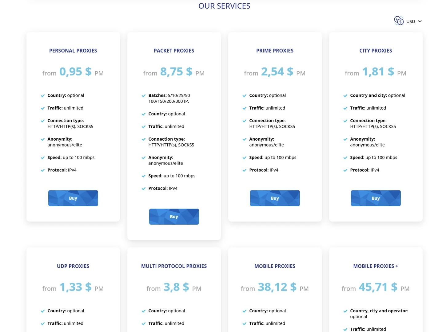Click the currency exchange icon
The width and height of the screenshot is (442, 332).
pos(399,21)
